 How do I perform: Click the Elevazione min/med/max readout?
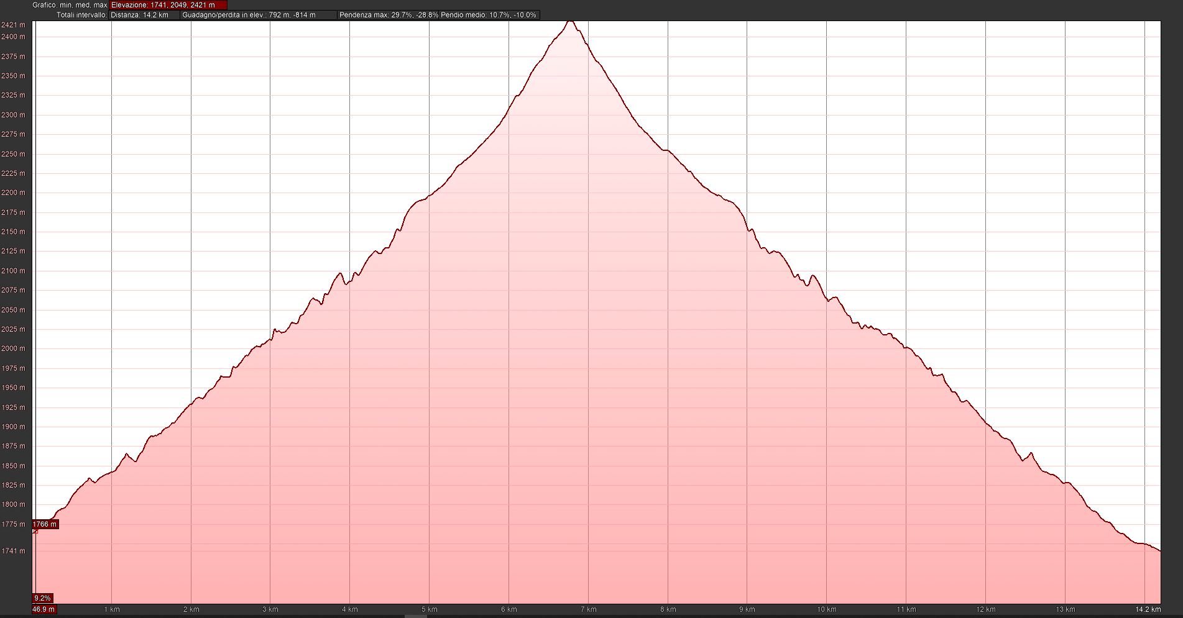point(168,5)
